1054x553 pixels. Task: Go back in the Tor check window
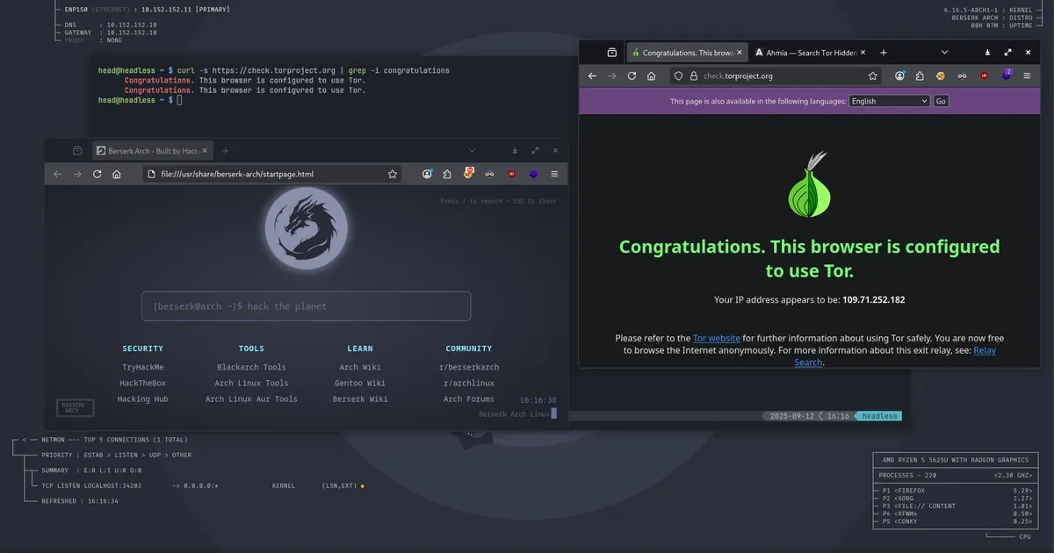click(x=592, y=76)
